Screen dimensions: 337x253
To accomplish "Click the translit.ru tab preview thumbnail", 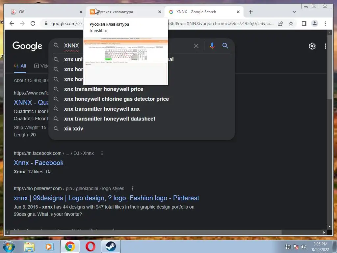I will click(126, 61).
